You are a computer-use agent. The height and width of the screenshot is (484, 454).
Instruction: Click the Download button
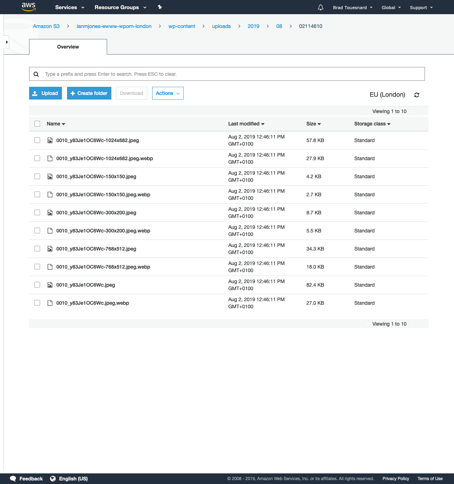pos(132,93)
